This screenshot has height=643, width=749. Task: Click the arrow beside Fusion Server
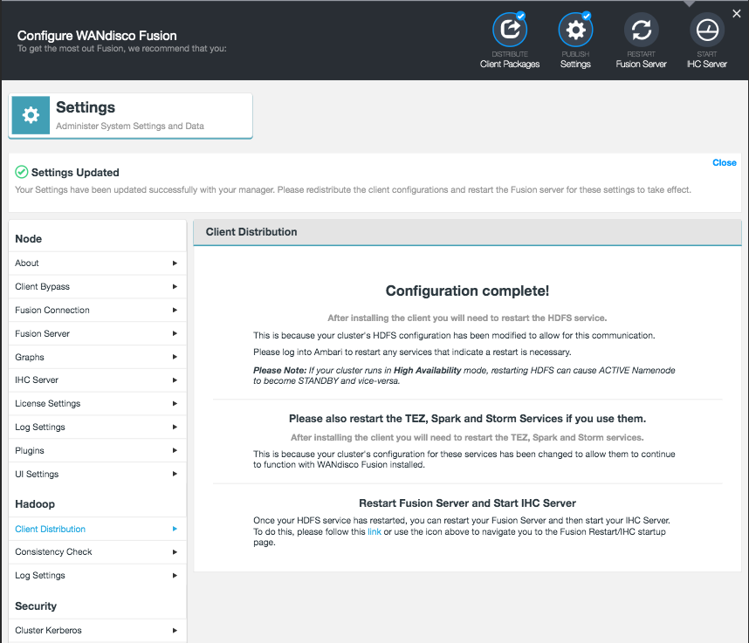click(x=175, y=333)
